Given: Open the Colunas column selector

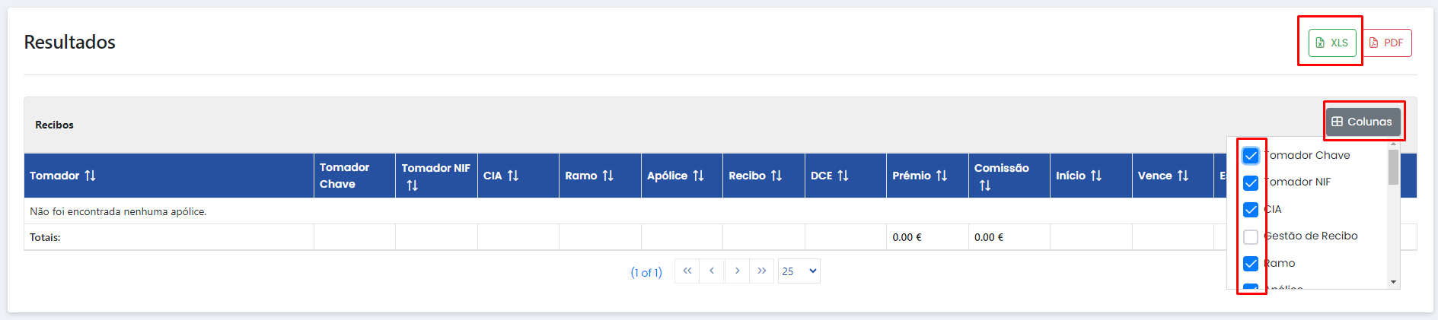Looking at the screenshot, I should point(1363,122).
